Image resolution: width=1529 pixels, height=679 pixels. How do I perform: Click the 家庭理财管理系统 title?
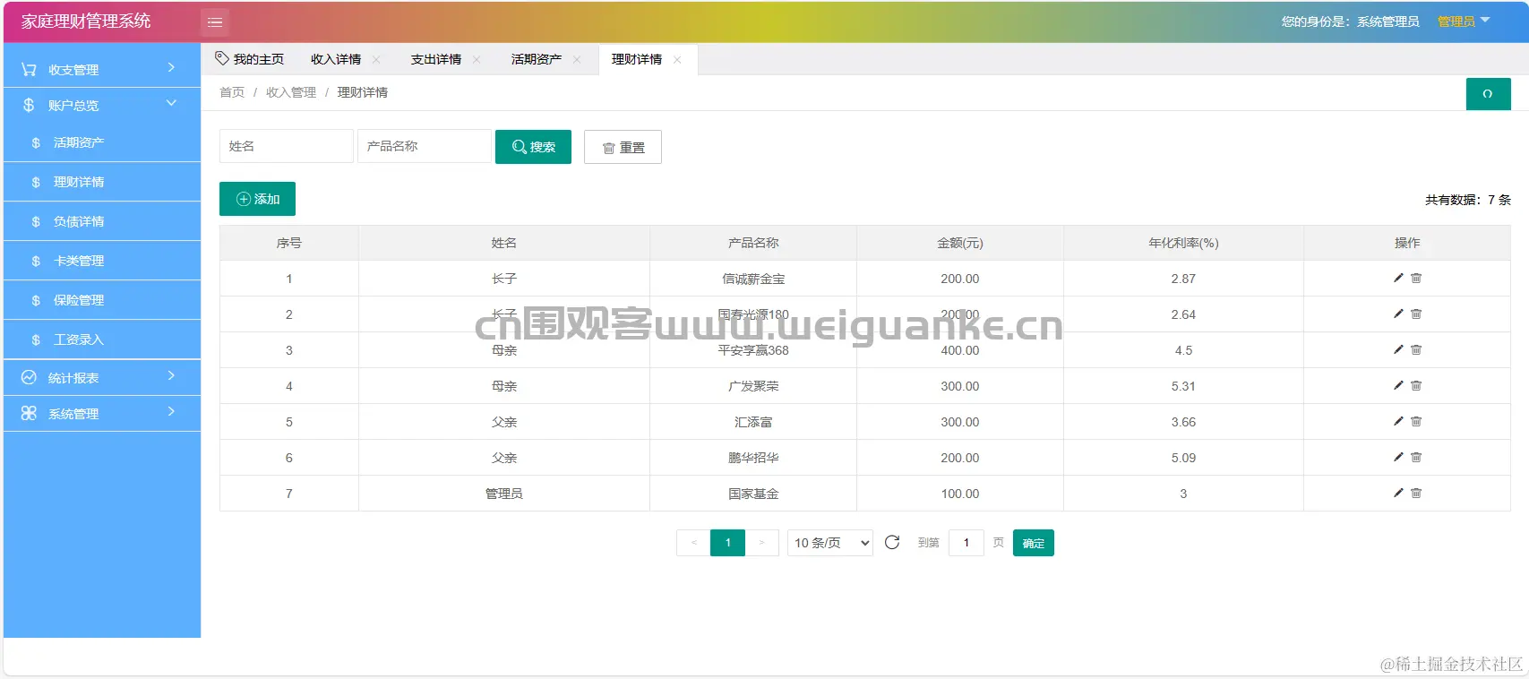pos(86,21)
